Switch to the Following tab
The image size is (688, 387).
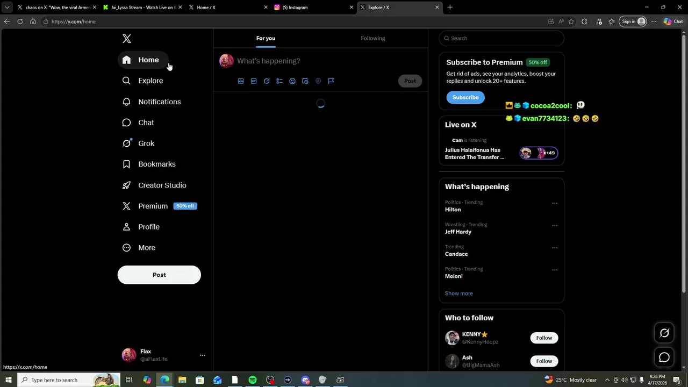pos(373,38)
